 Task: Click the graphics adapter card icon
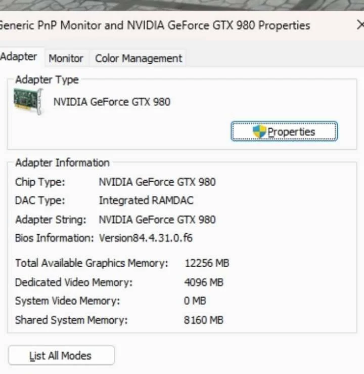29,102
